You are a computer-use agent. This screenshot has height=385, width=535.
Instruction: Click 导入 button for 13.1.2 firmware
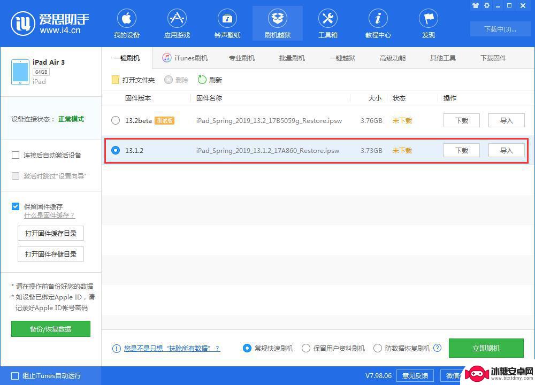(506, 150)
